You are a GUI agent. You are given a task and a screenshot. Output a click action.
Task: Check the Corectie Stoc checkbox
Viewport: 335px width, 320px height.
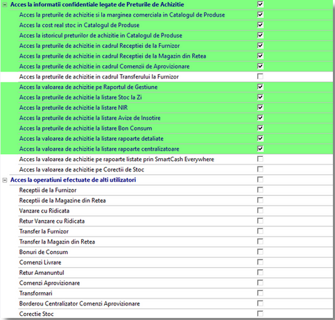click(x=260, y=314)
